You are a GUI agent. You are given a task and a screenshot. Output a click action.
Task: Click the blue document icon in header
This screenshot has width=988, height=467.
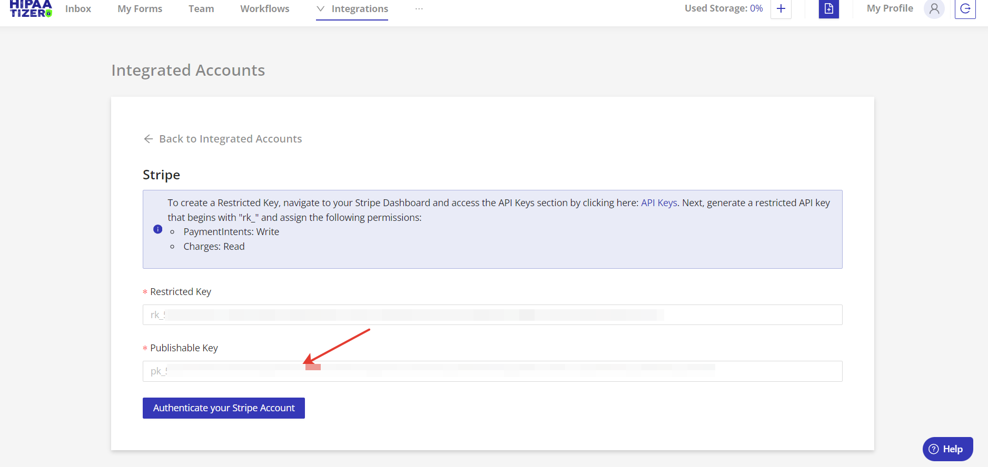point(828,9)
